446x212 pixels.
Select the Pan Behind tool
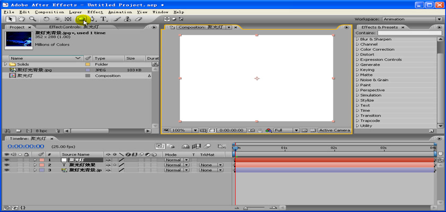click(68, 19)
